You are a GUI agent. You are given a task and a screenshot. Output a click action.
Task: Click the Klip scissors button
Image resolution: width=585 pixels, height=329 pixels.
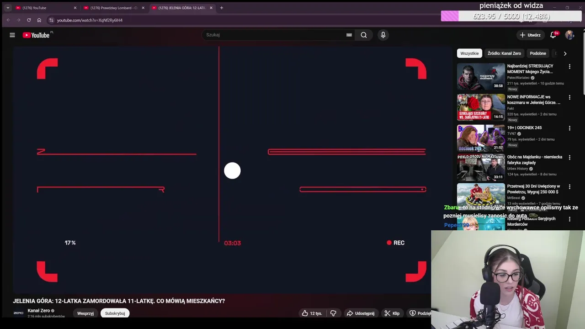click(x=392, y=313)
